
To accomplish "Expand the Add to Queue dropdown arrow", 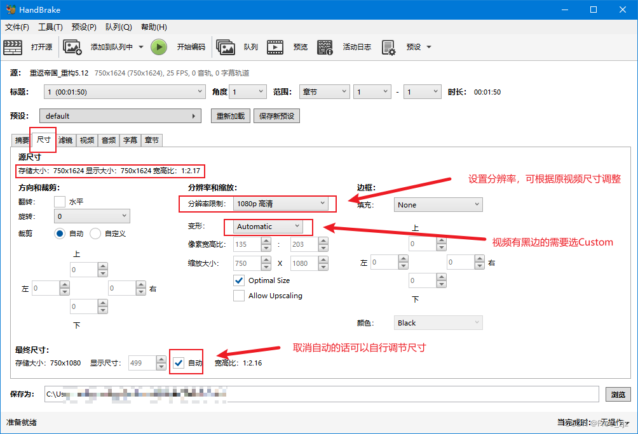I will (141, 47).
